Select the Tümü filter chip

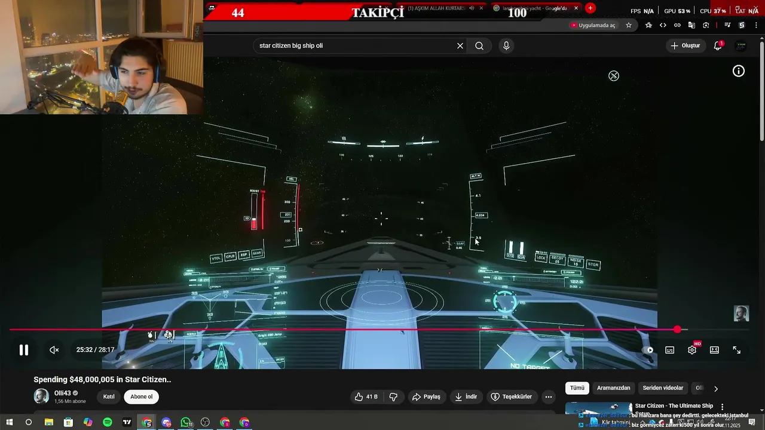tap(577, 388)
